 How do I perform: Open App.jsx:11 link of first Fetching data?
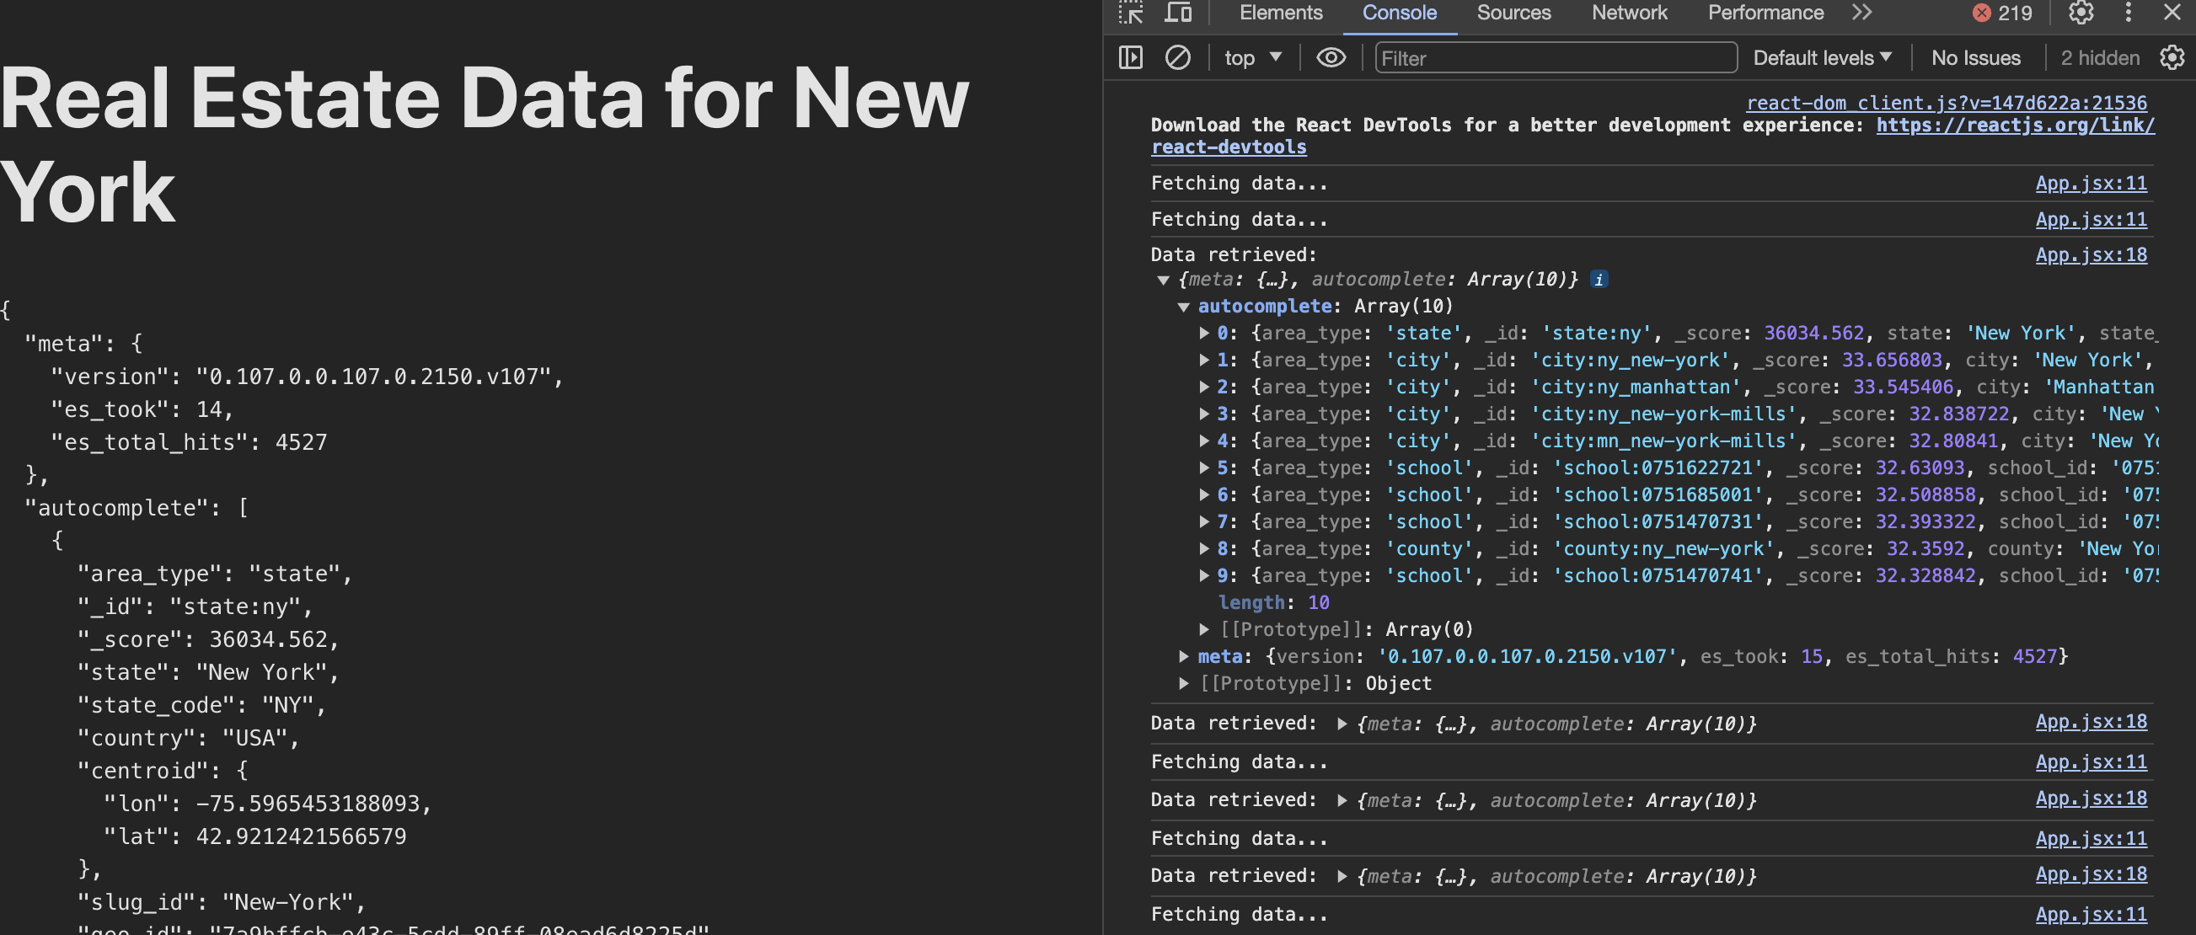point(2092,184)
